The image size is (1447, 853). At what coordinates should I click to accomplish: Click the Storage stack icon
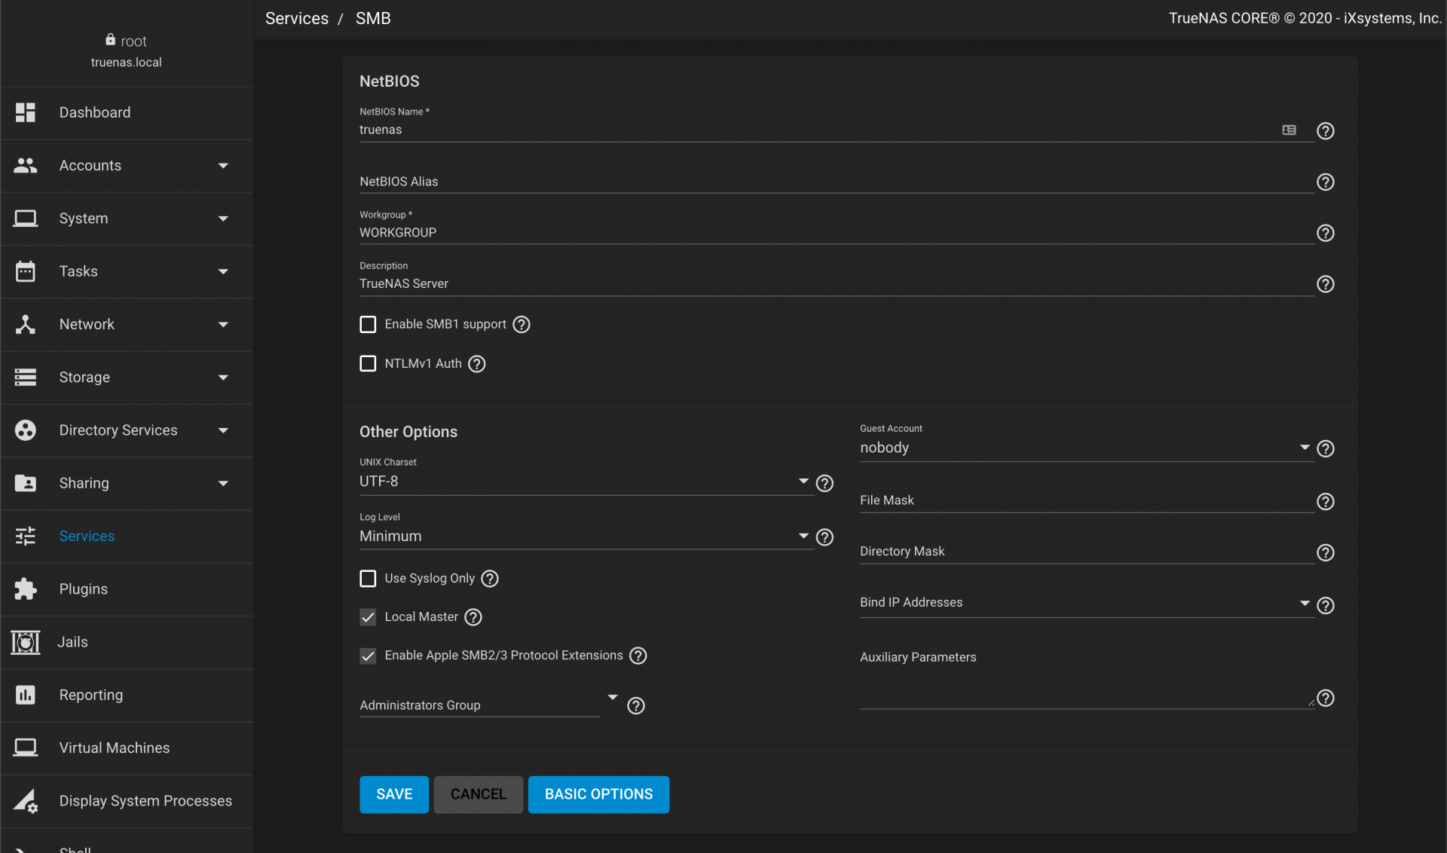click(26, 377)
